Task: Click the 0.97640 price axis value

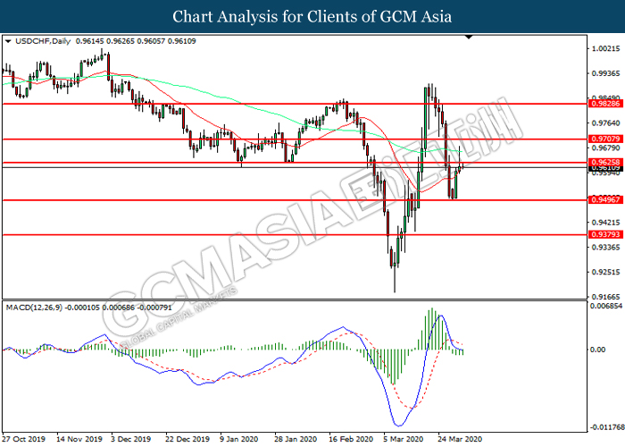Action: (606, 123)
